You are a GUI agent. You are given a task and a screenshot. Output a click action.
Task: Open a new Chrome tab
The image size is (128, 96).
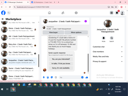(x=58, y=2)
